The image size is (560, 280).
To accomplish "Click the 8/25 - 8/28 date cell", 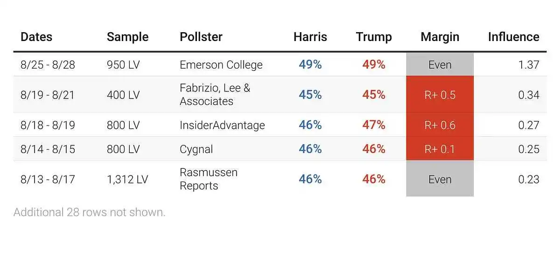I will click(x=48, y=65).
